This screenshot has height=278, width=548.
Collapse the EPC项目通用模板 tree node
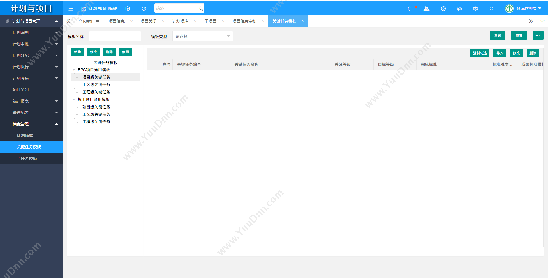tap(74, 70)
